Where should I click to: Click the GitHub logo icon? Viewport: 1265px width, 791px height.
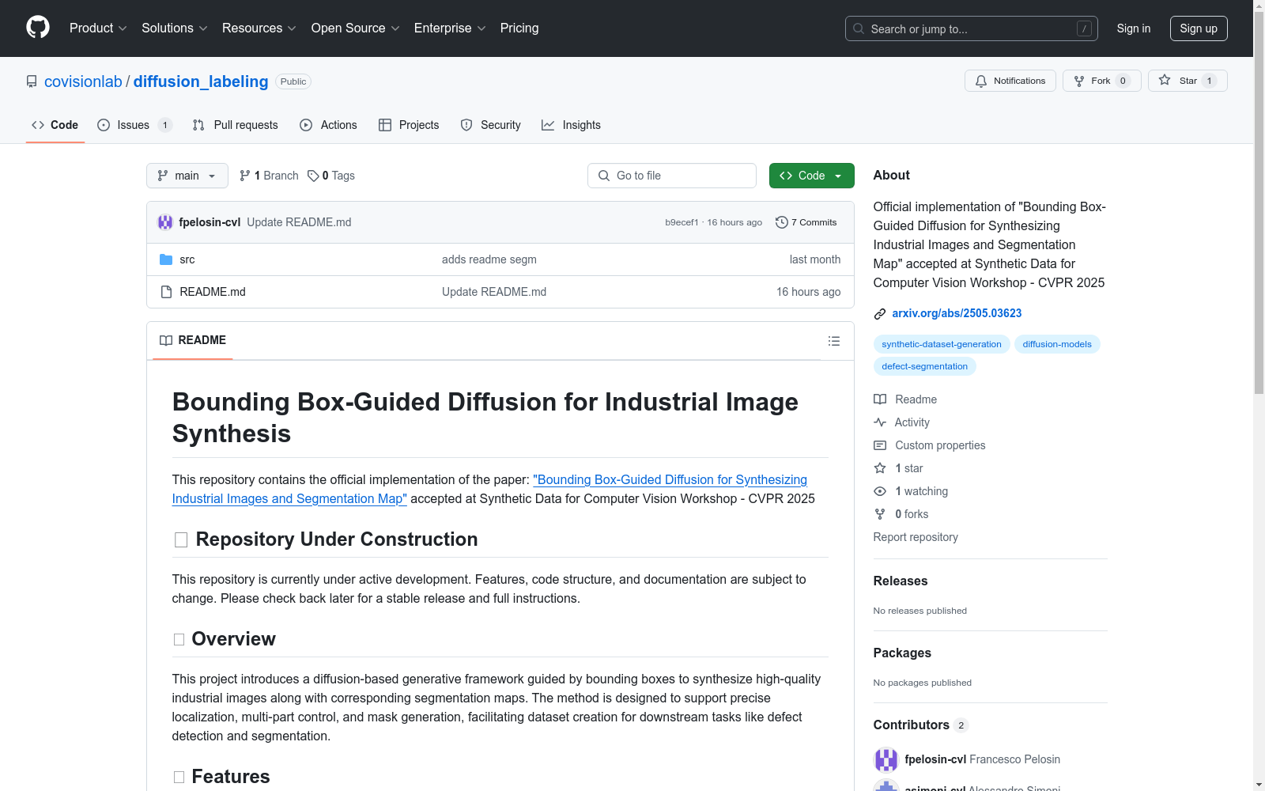click(x=38, y=28)
